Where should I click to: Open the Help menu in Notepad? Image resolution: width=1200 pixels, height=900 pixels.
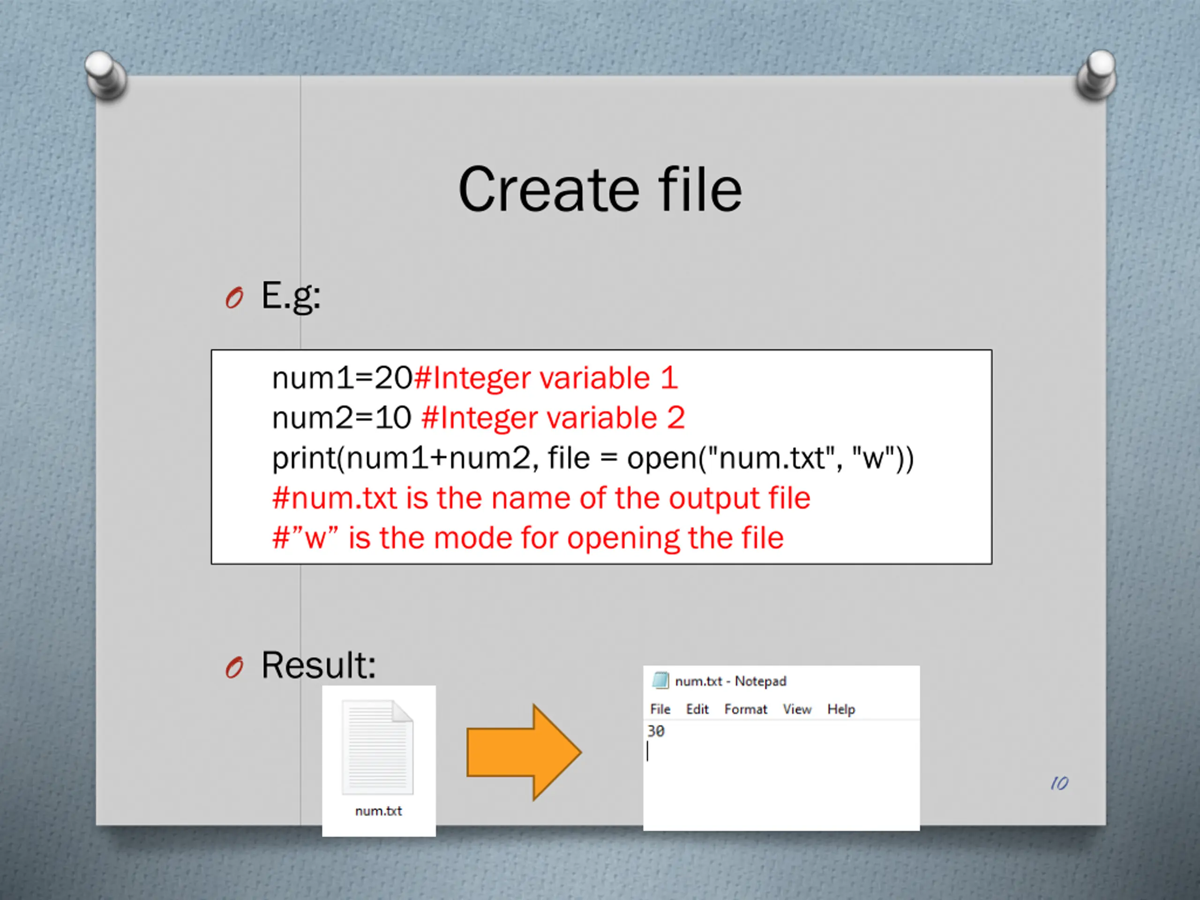(841, 709)
